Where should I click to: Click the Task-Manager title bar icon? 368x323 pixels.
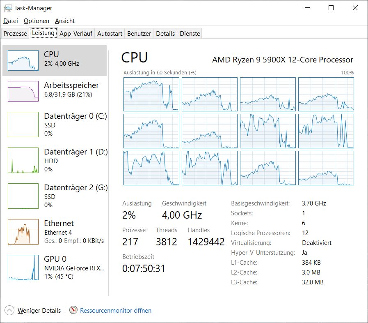[x=8, y=8]
